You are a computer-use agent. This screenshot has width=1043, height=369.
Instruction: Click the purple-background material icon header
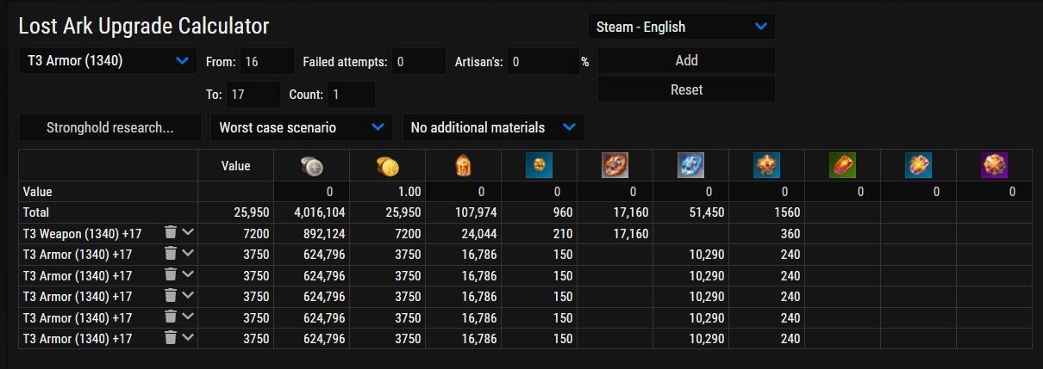(x=995, y=165)
